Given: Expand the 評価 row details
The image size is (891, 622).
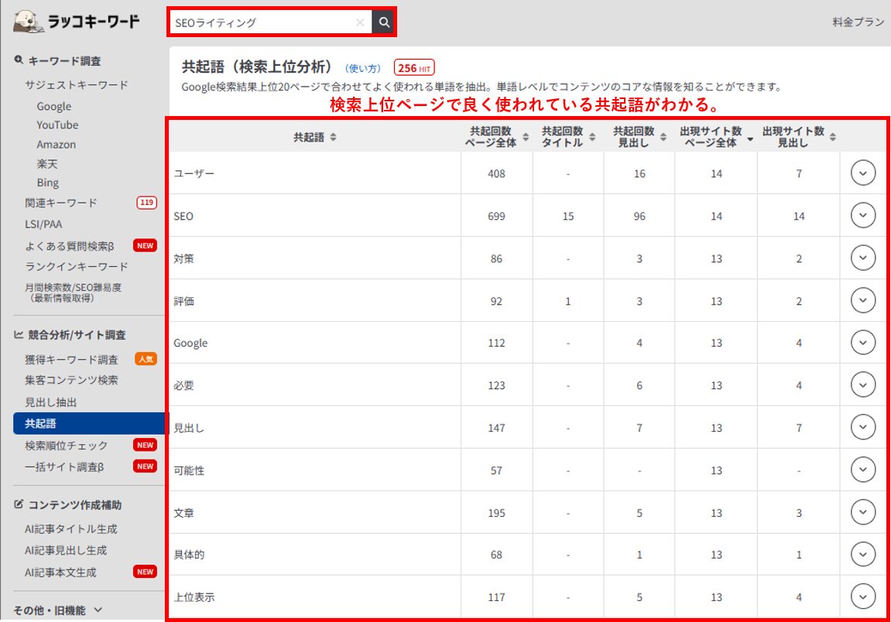Looking at the screenshot, I should point(862,300).
